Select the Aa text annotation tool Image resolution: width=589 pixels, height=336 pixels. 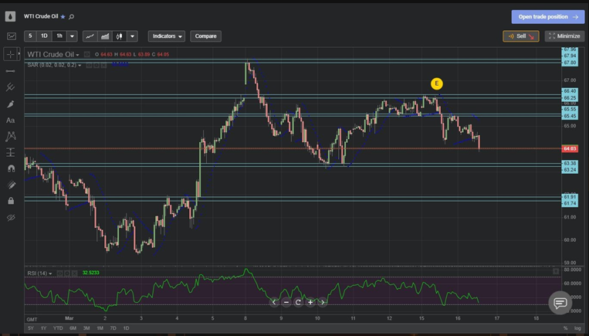click(11, 120)
